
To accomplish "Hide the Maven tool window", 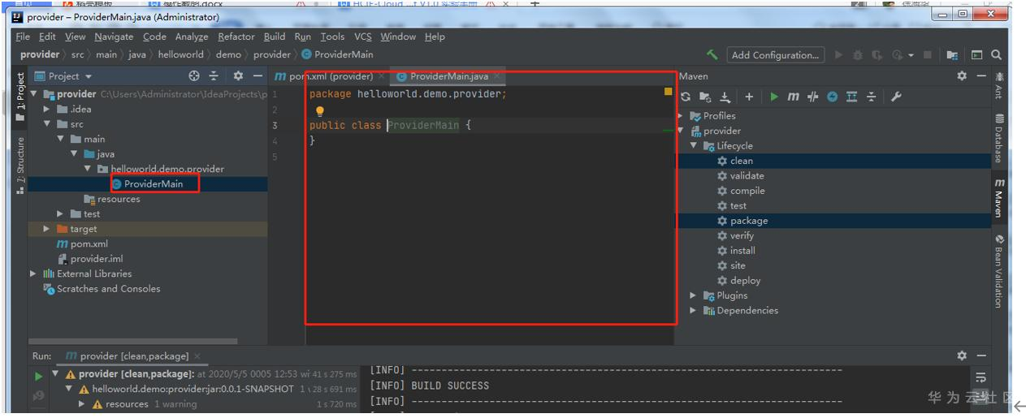I will (x=981, y=75).
